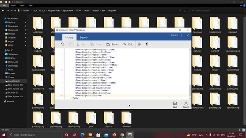Expand the File Explorer ribbon chevron

[x=241, y=5]
